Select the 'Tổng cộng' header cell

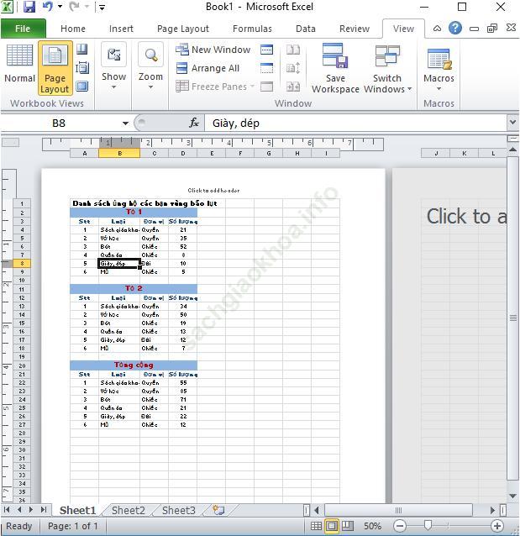coord(134,365)
